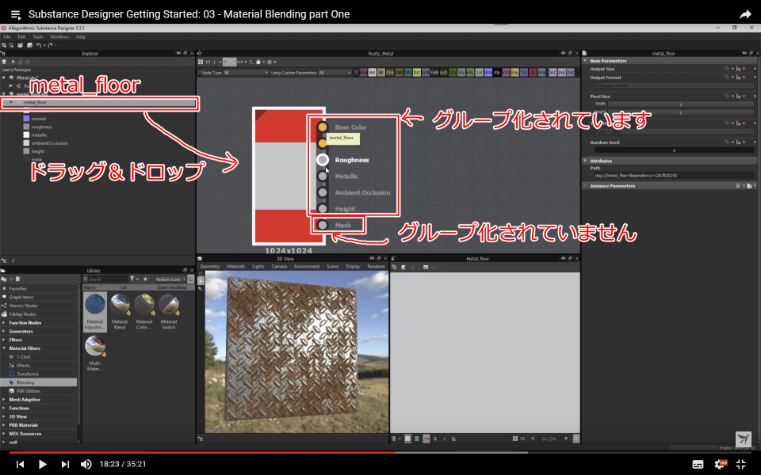
Task: Skip to the next video
Action: [x=65, y=465]
